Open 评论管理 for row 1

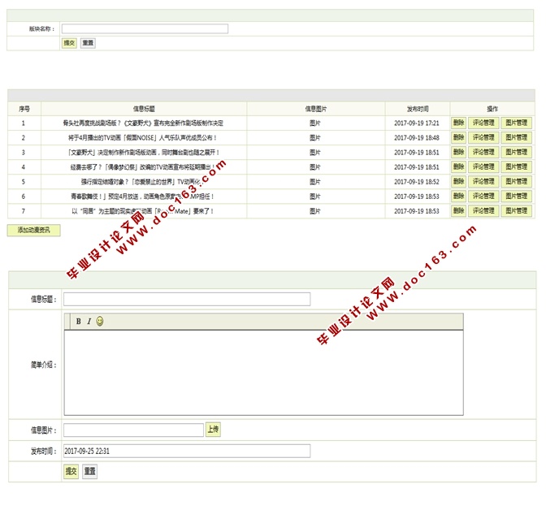(483, 123)
